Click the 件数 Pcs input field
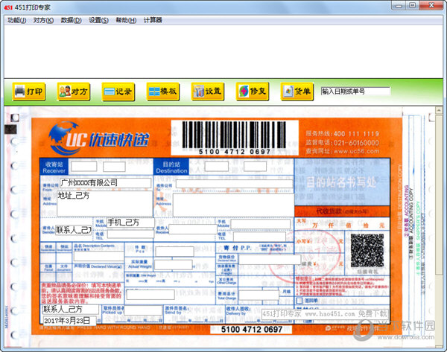This screenshot has width=447, height=352. click(x=174, y=252)
